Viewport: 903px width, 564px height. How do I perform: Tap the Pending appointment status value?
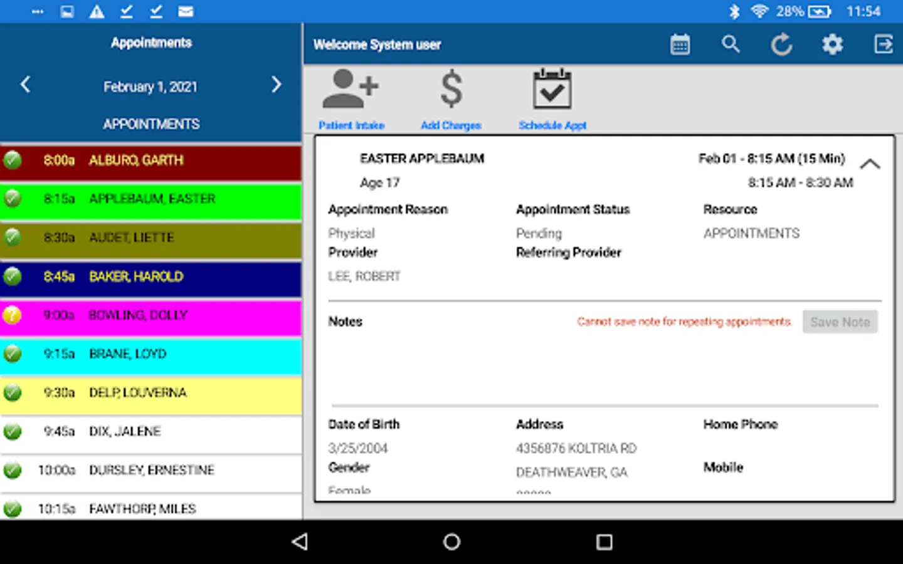(539, 234)
